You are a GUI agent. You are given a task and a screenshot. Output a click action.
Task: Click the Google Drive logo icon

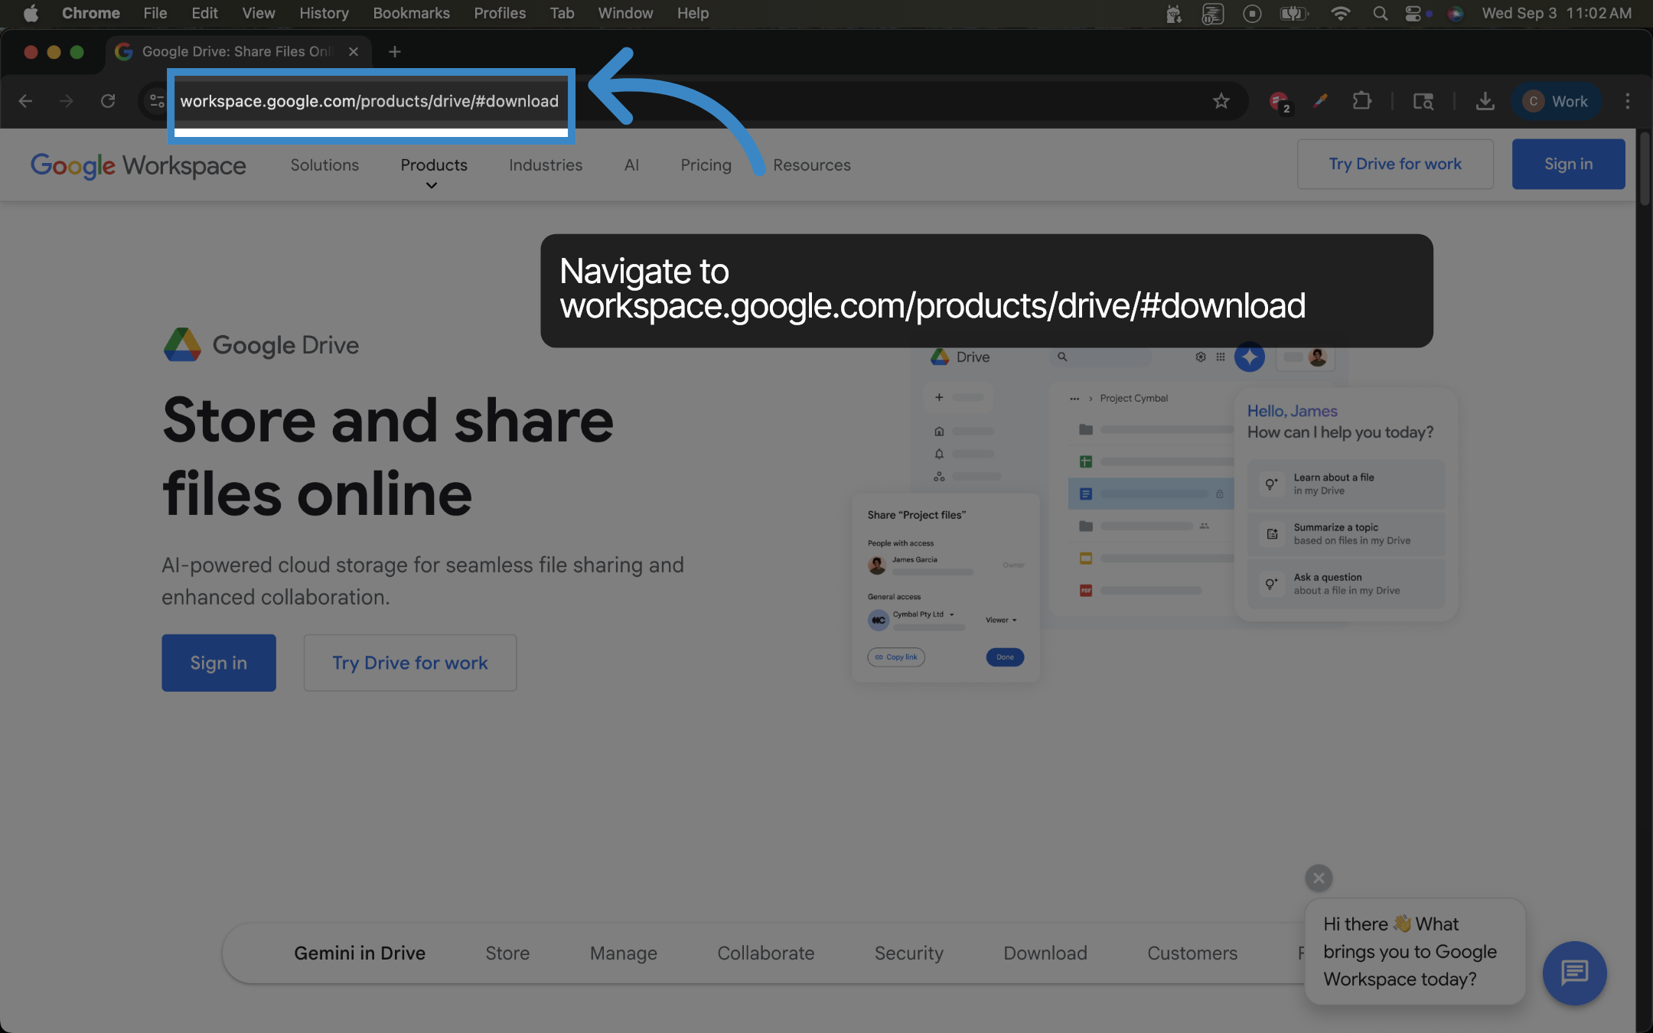(x=182, y=344)
